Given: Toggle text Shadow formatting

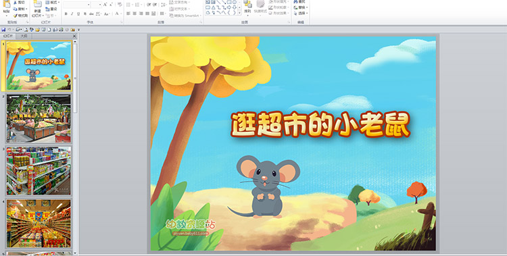Looking at the screenshot, I should click(x=85, y=14).
